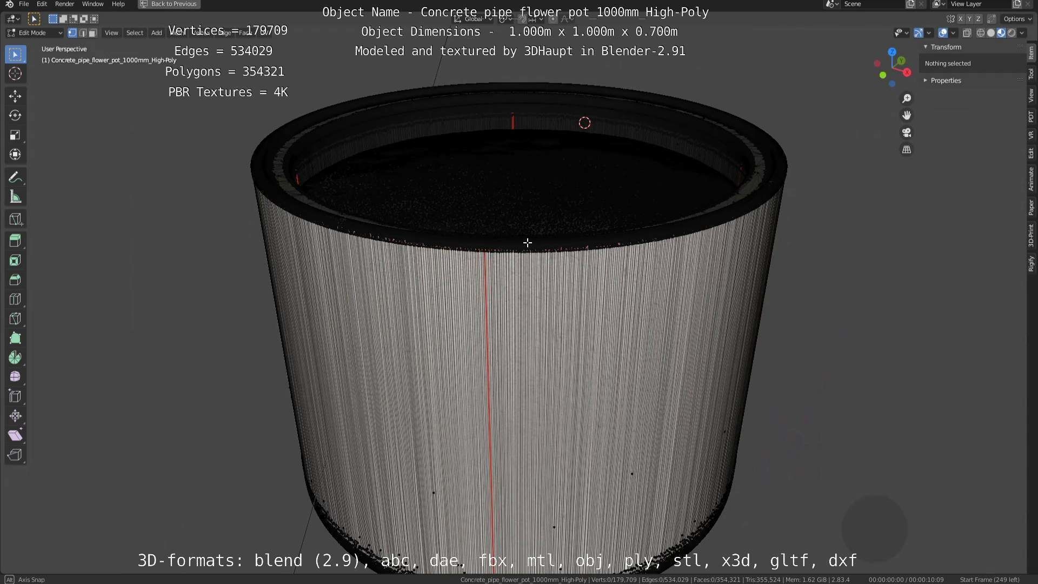Viewport: 1038px width, 584px height.
Task: Open the Edit menu
Action: coord(42,4)
